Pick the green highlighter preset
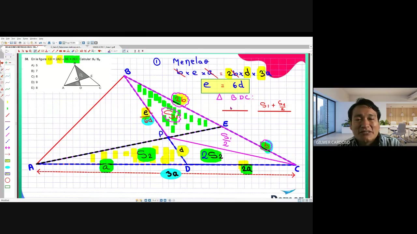This screenshot has width=417, height=234. pos(7,109)
